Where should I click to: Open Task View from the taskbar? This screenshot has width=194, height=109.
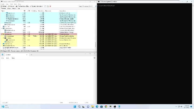pyautogui.click(x=84, y=107)
